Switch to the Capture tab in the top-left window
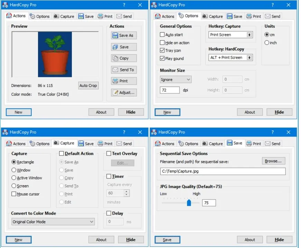The height and width of the screenshot is (248, 301). [64, 16]
